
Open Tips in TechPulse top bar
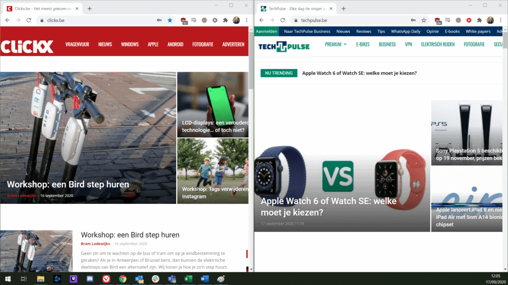tap(381, 31)
